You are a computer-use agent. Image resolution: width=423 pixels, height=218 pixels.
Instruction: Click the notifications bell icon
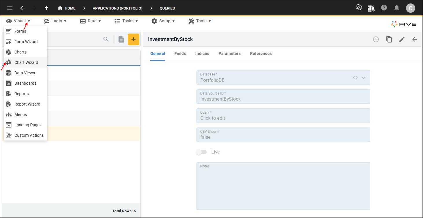[397, 8]
